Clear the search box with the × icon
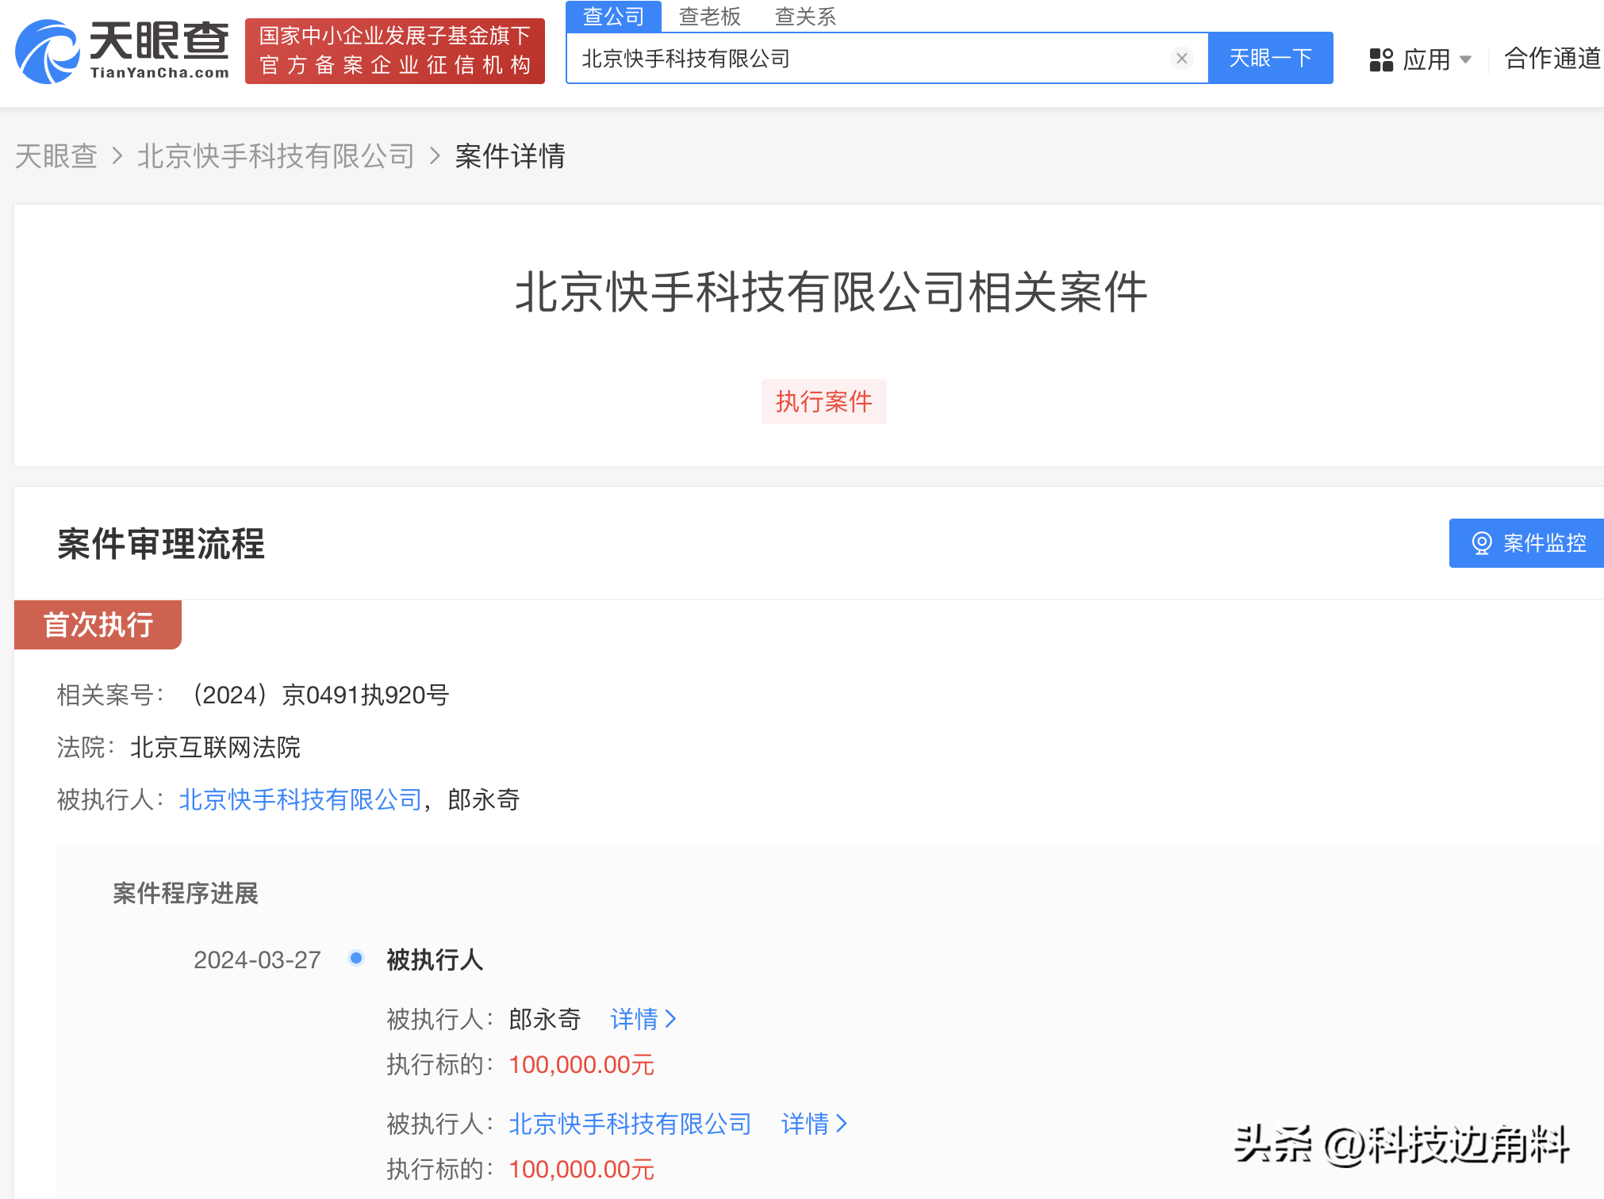Screen dimensions: 1604x1199 [x=1181, y=57]
